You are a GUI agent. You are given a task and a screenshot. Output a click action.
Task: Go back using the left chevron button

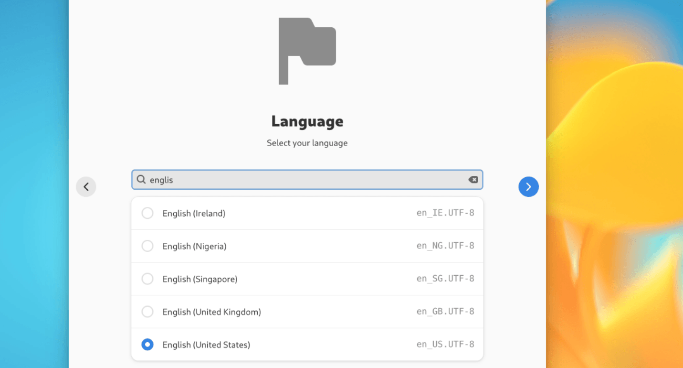[x=86, y=187]
